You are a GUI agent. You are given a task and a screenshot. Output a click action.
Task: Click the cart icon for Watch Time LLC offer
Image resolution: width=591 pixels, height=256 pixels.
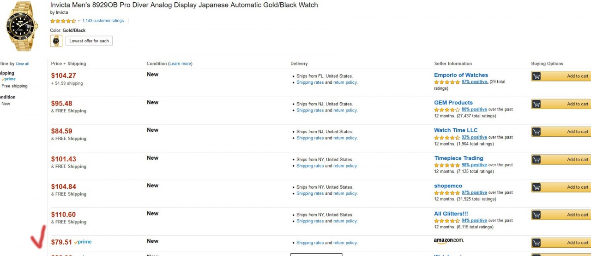tap(536, 132)
